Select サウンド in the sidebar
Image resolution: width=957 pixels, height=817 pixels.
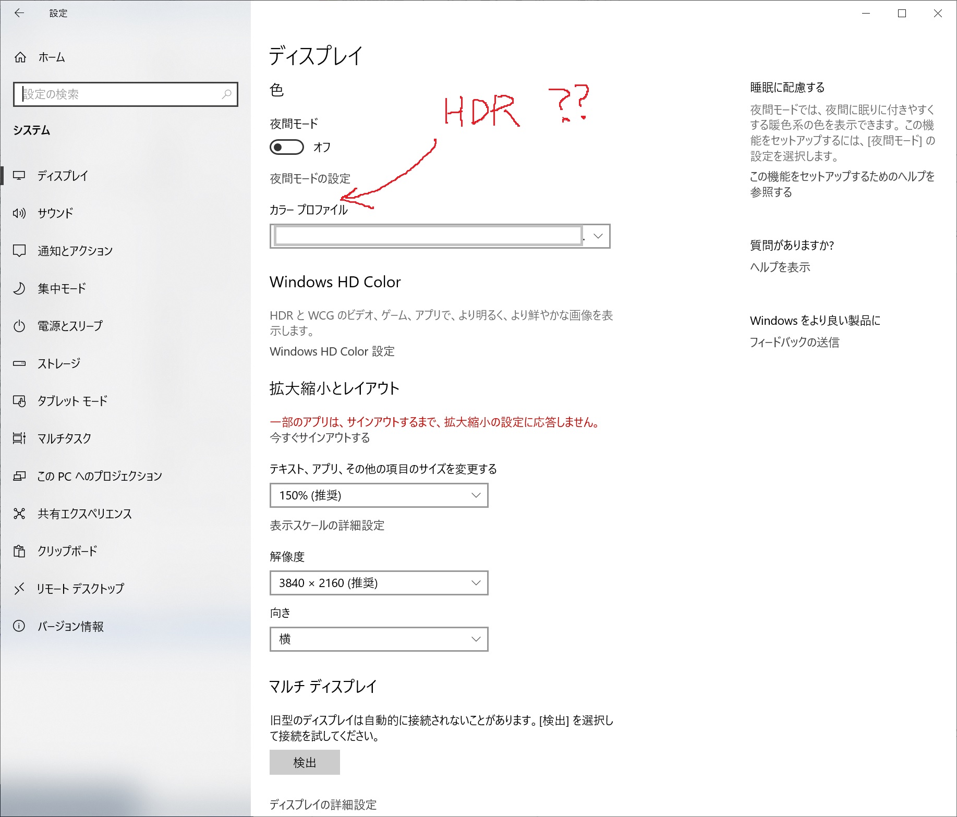click(125, 213)
